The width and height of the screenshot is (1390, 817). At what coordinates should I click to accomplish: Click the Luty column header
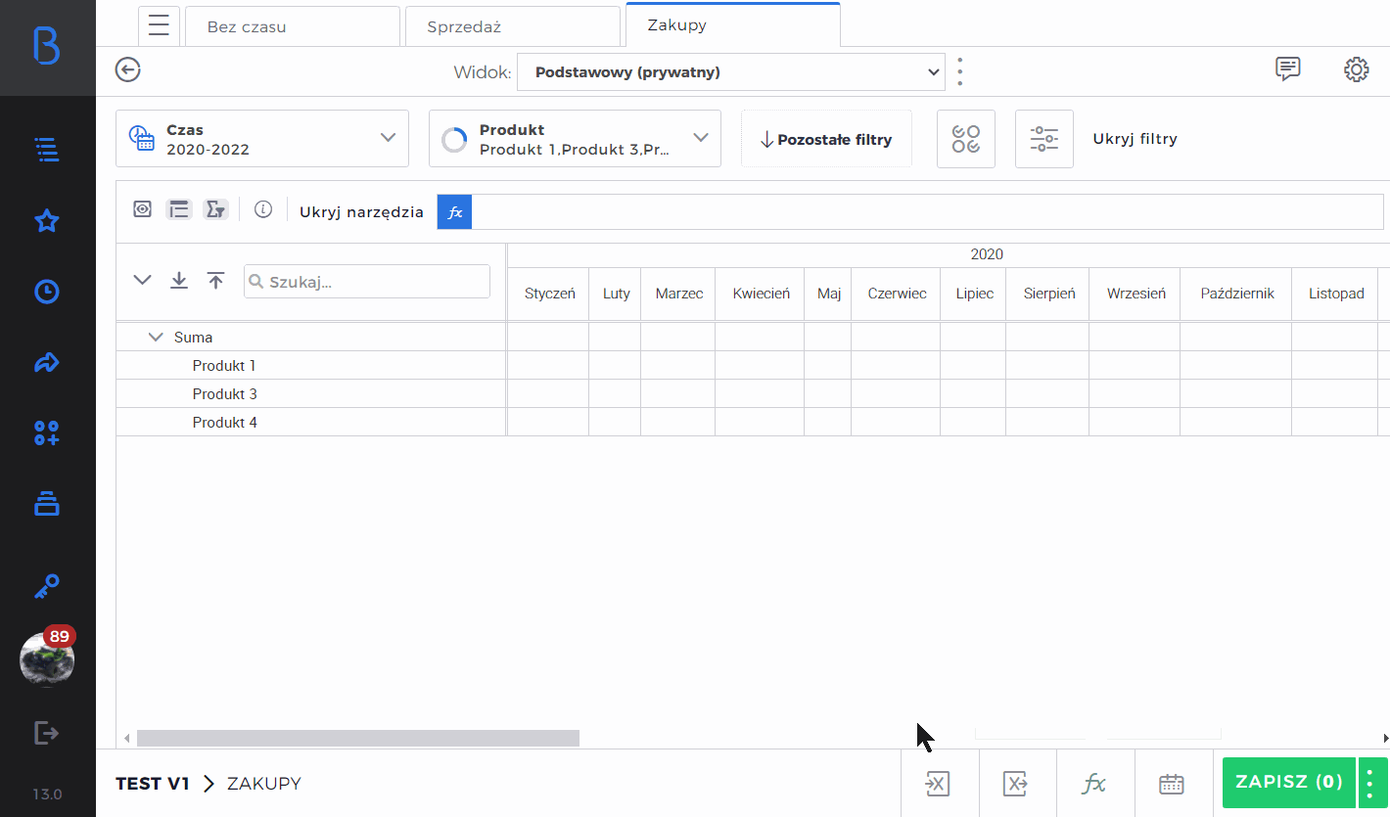[616, 294]
